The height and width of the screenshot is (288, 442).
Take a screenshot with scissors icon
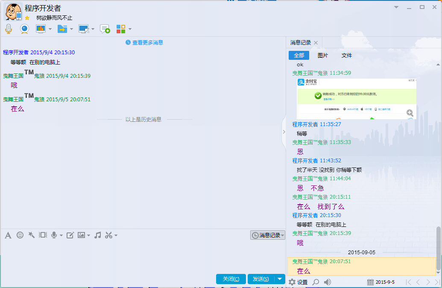(109, 235)
